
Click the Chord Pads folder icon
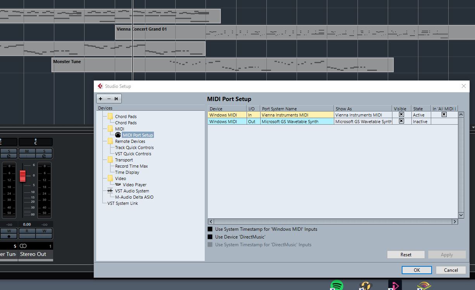click(111, 116)
